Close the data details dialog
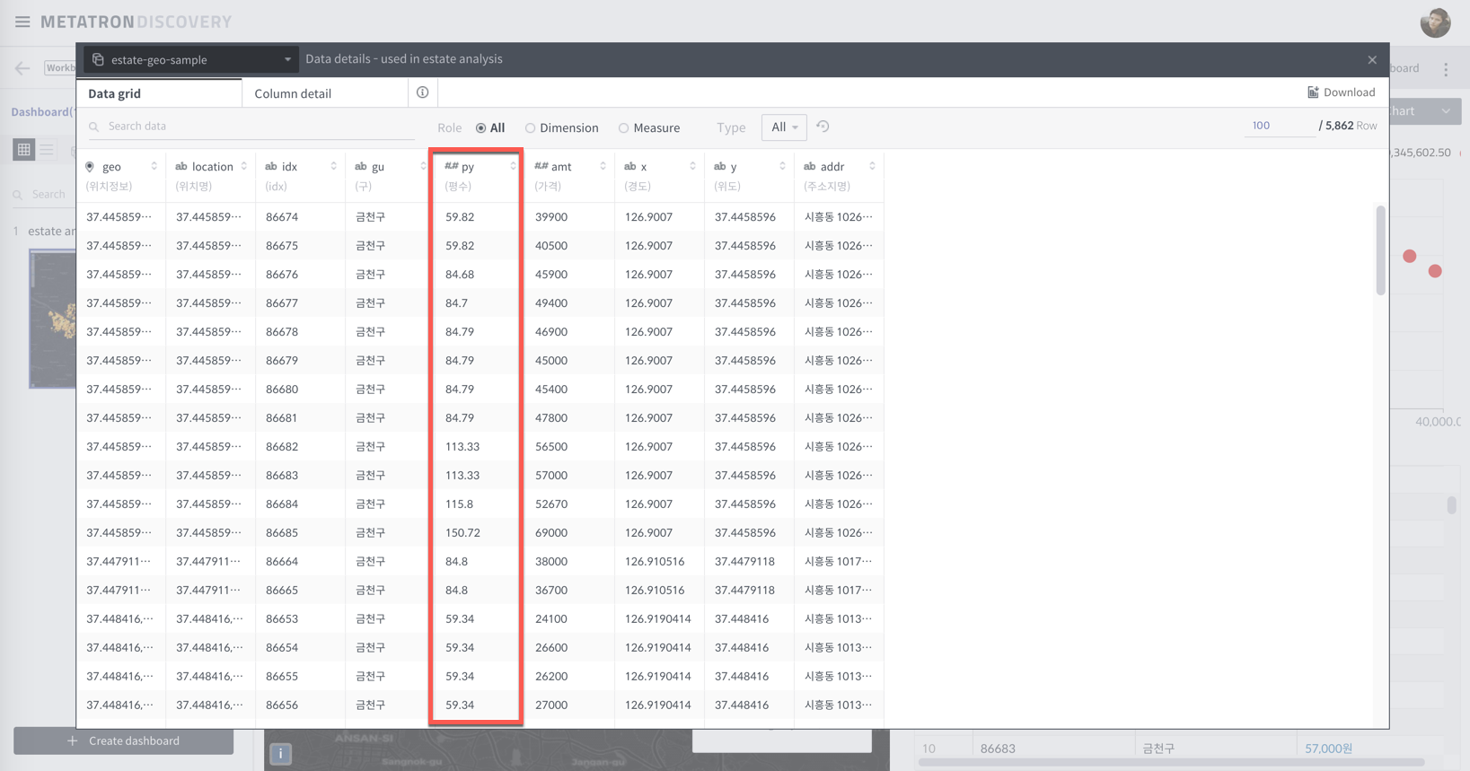 coord(1372,60)
